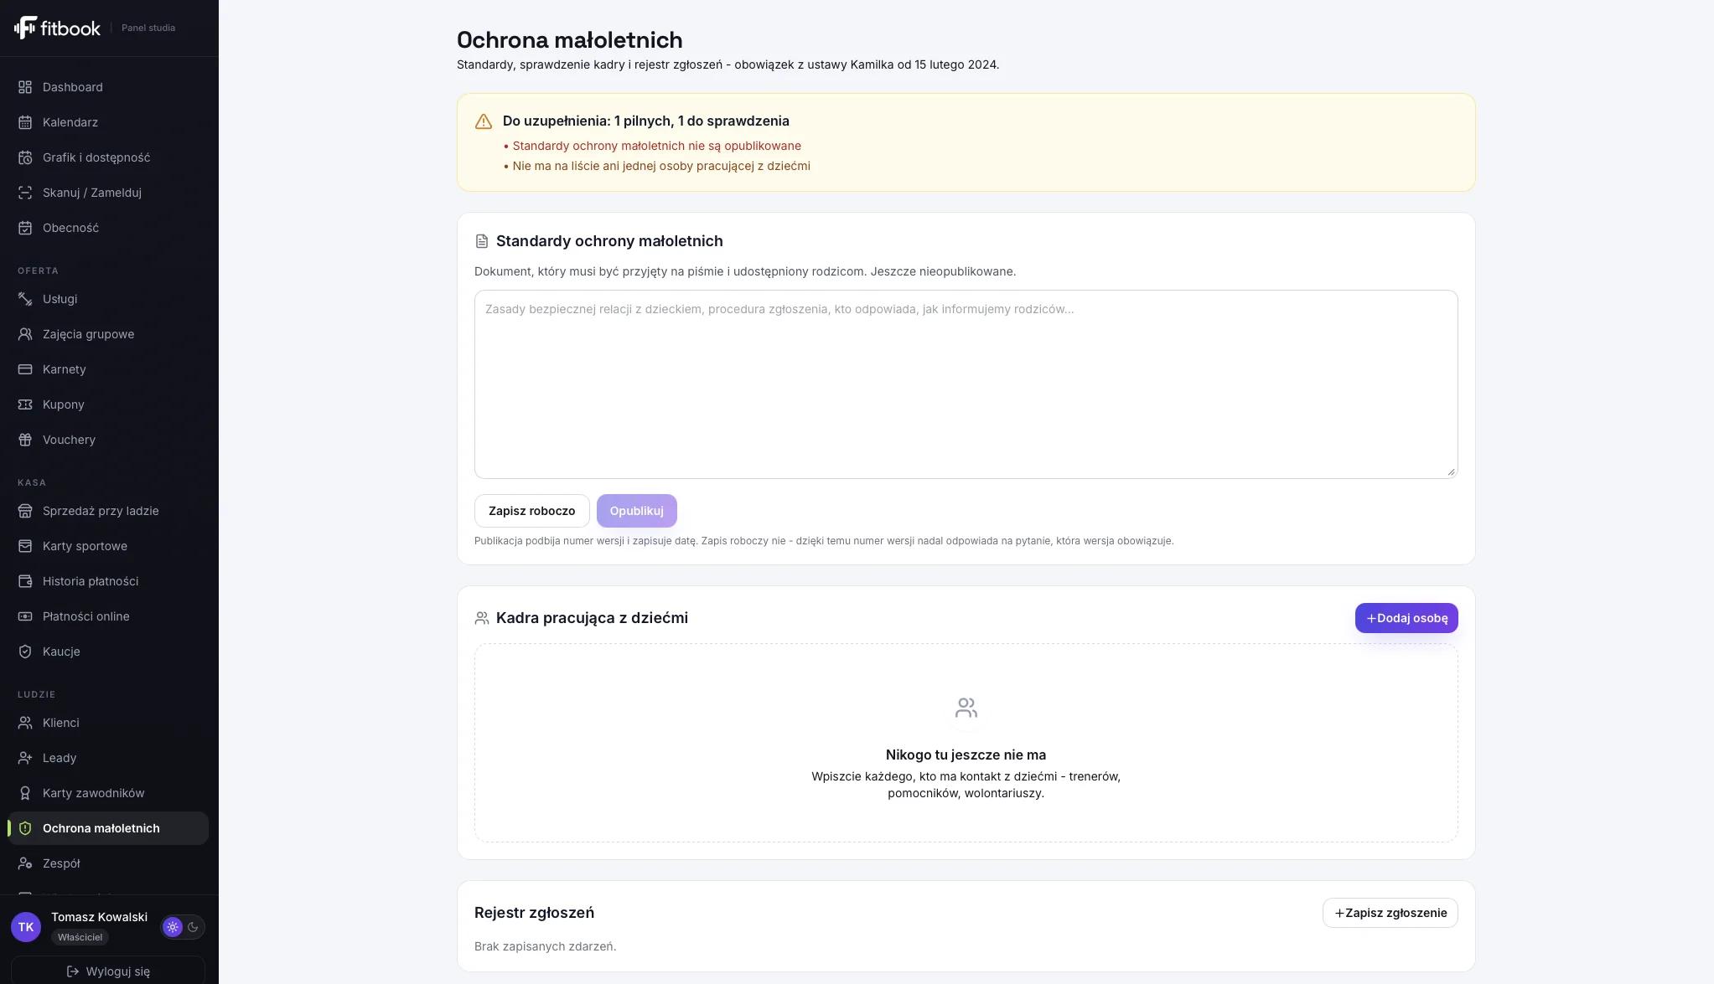Open Dashboard via its grid icon
The image size is (1714, 984).
point(25,87)
